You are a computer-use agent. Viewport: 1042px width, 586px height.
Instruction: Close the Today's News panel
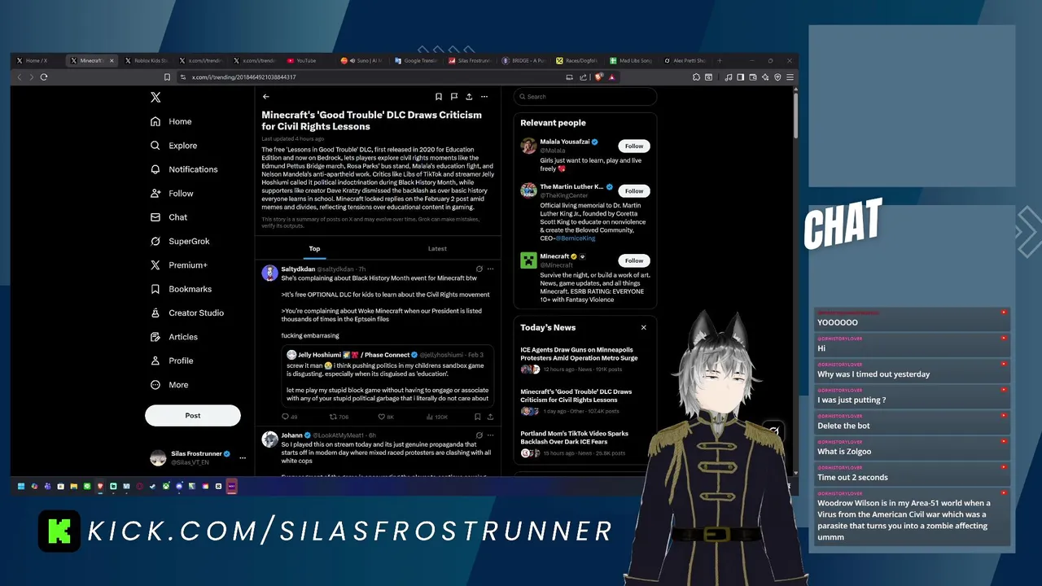643,327
